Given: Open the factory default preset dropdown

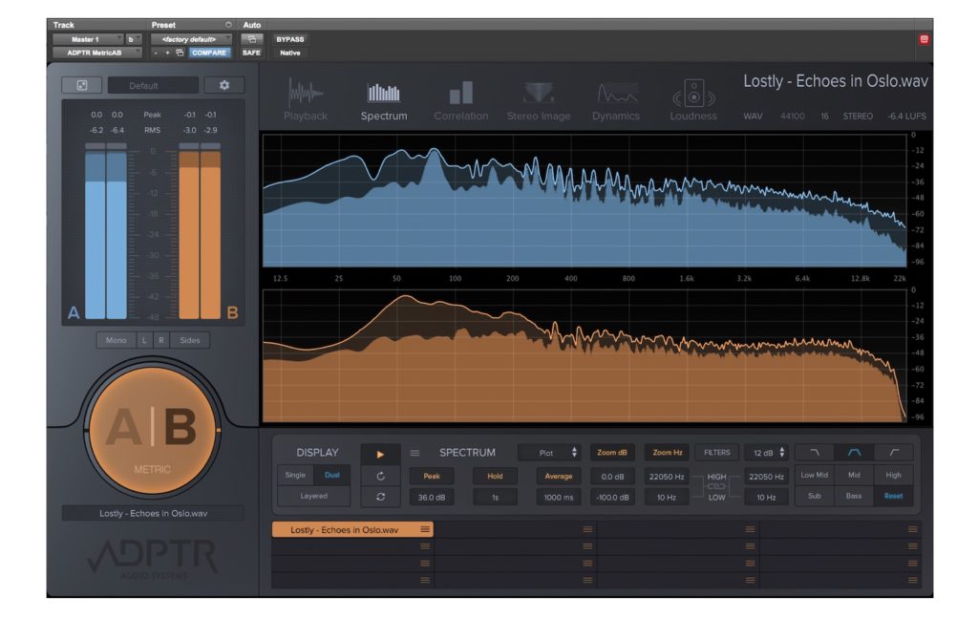Looking at the screenshot, I should (x=191, y=39).
